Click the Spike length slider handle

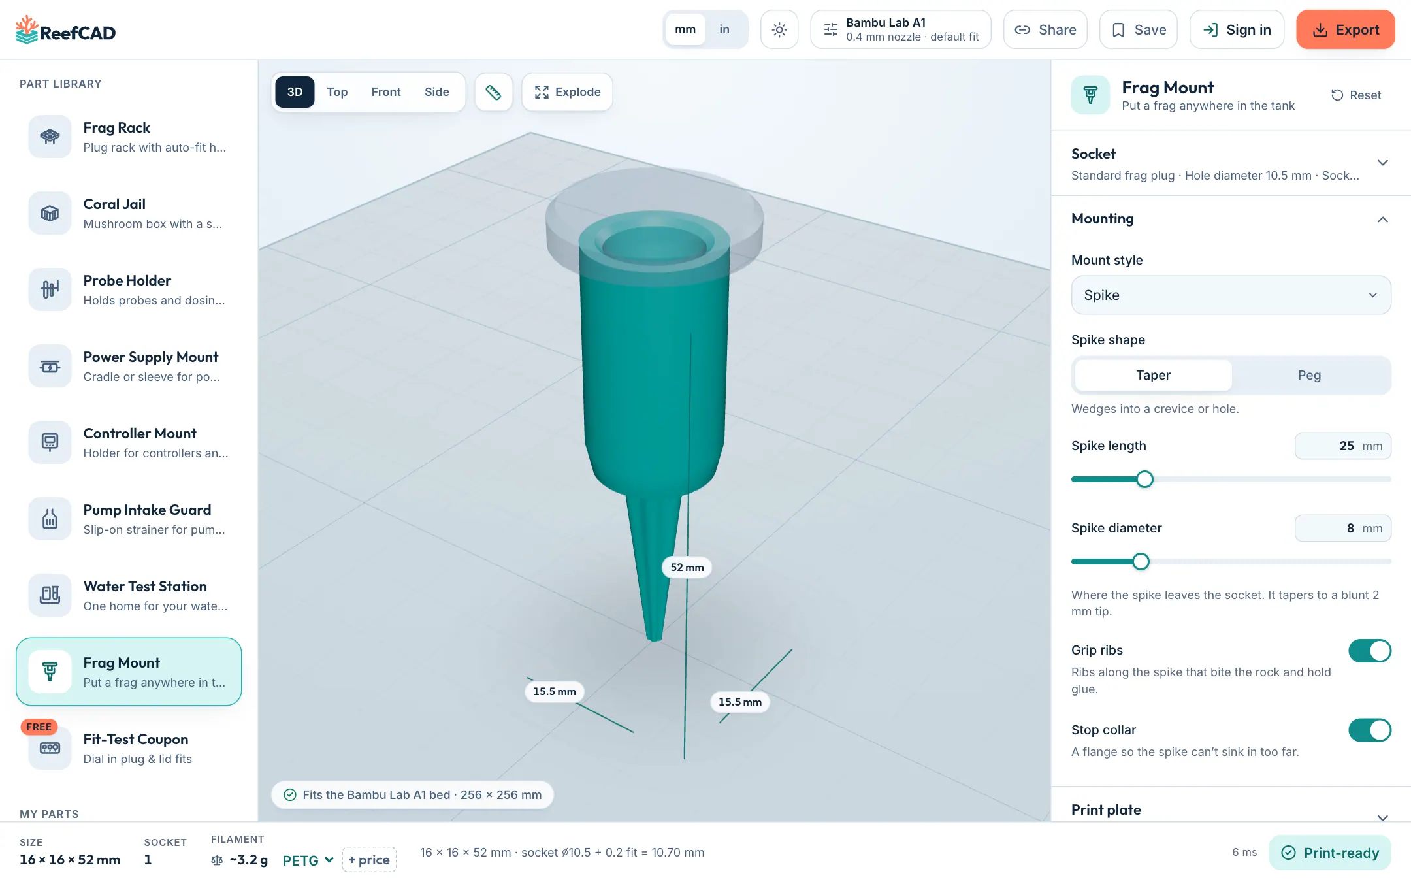coord(1144,480)
